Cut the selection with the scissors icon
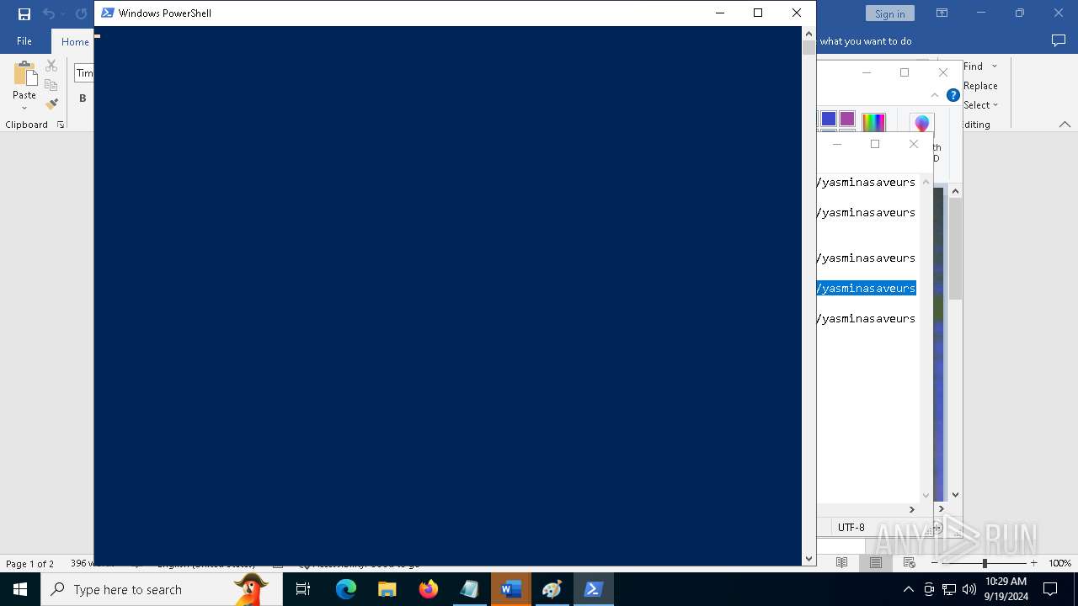This screenshot has width=1078, height=606. coord(51,66)
